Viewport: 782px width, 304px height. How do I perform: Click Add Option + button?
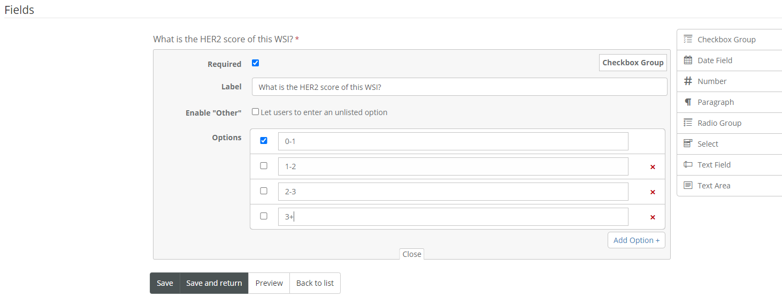click(636, 240)
